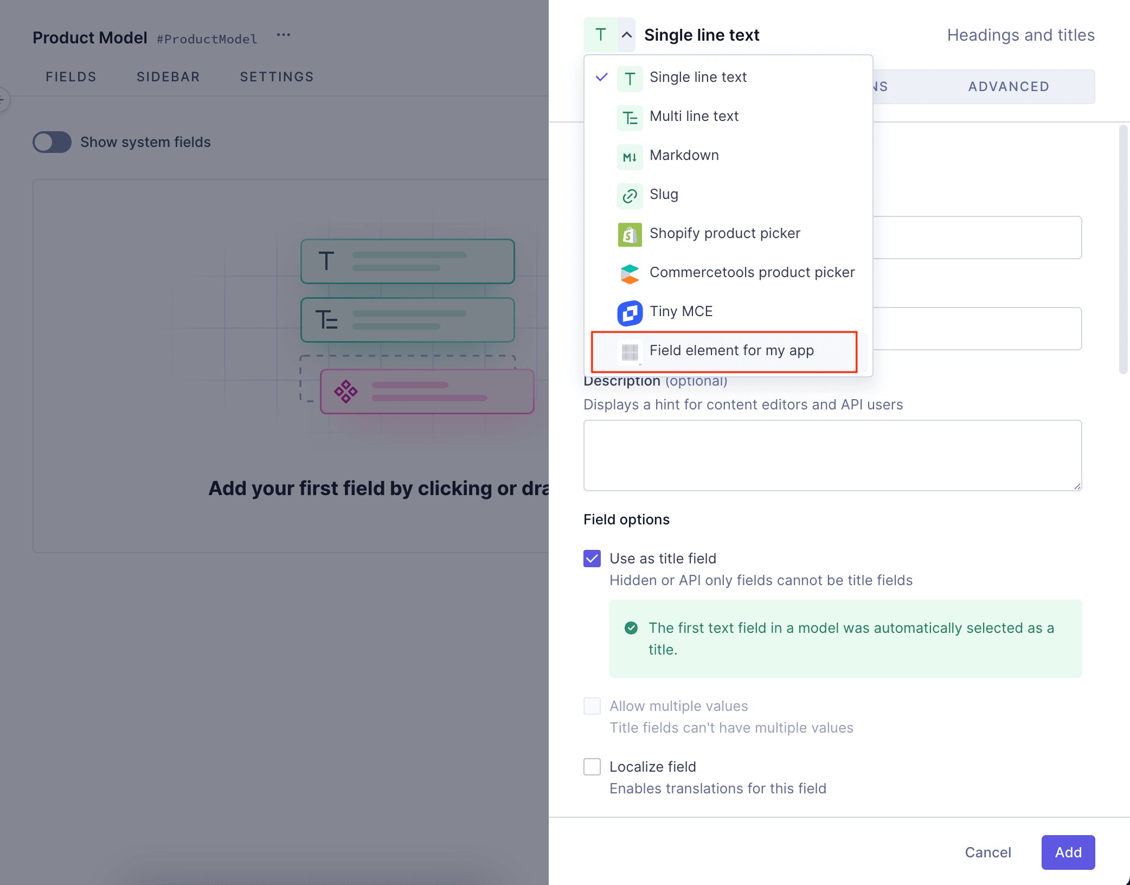
Task: Collapse the field type selection dropdown
Action: [626, 35]
